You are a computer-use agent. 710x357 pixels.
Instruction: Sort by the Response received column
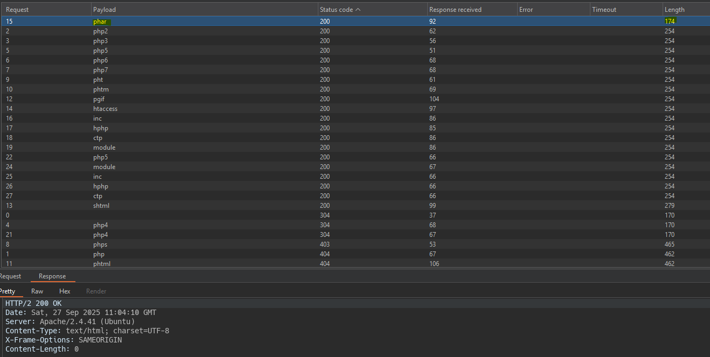tap(455, 10)
